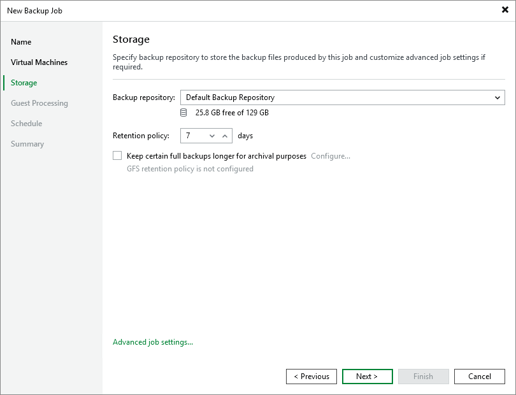
Task: Enable keeping full backups for archival
Action: tap(117, 155)
